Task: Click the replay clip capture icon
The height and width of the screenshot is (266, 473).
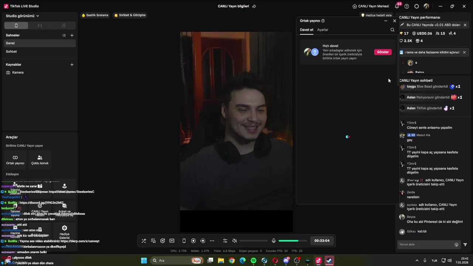Action: pos(203,241)
